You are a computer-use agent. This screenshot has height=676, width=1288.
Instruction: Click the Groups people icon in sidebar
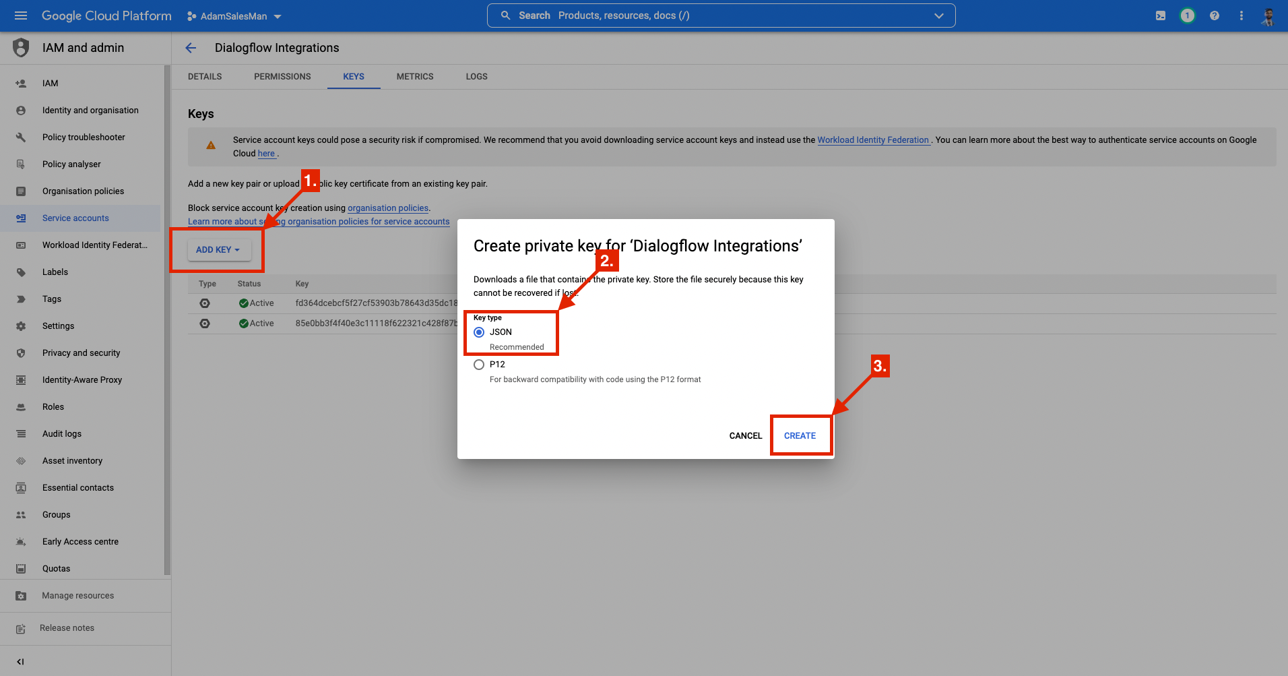click(x=21, y=515)
